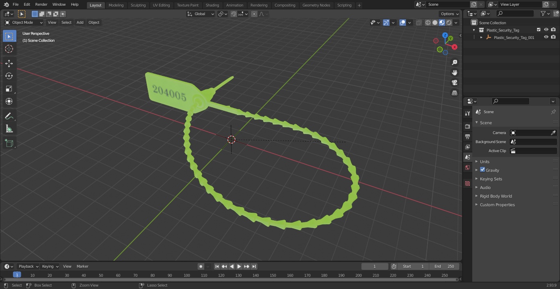Open the World properties tab

pos(467,167)
